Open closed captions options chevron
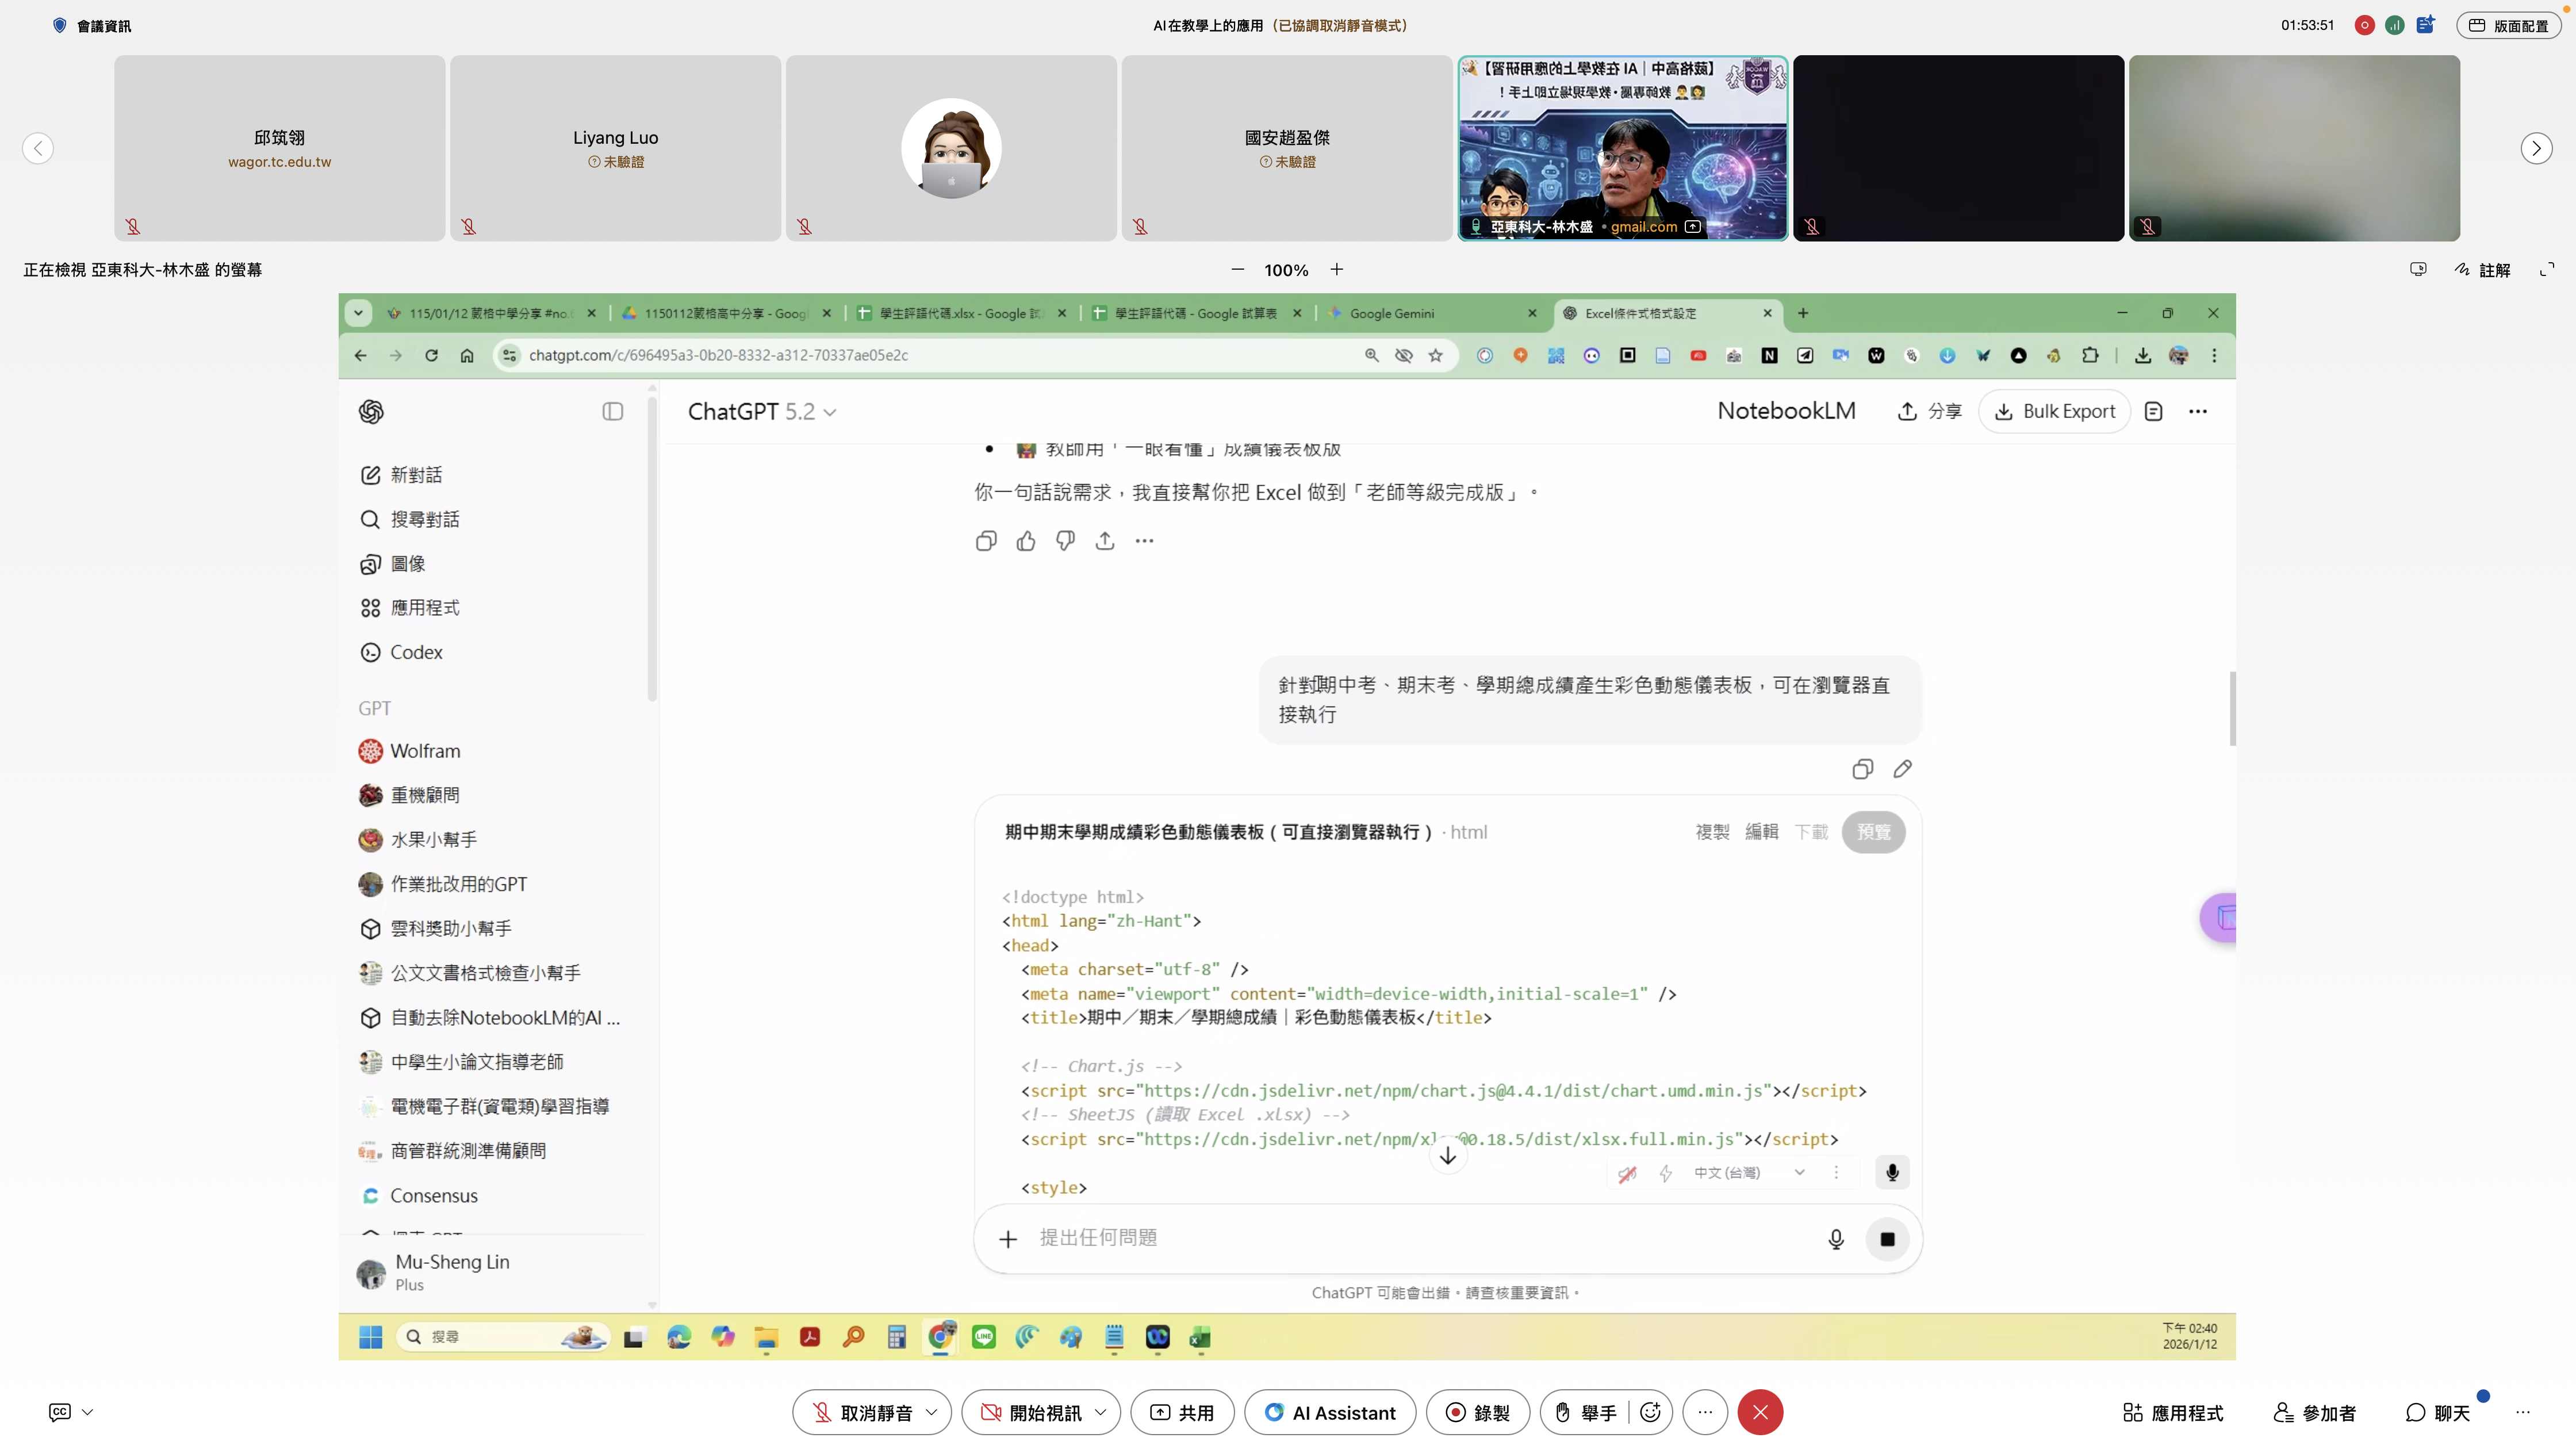The image size is (2576, 1449). pos(88,1412)
